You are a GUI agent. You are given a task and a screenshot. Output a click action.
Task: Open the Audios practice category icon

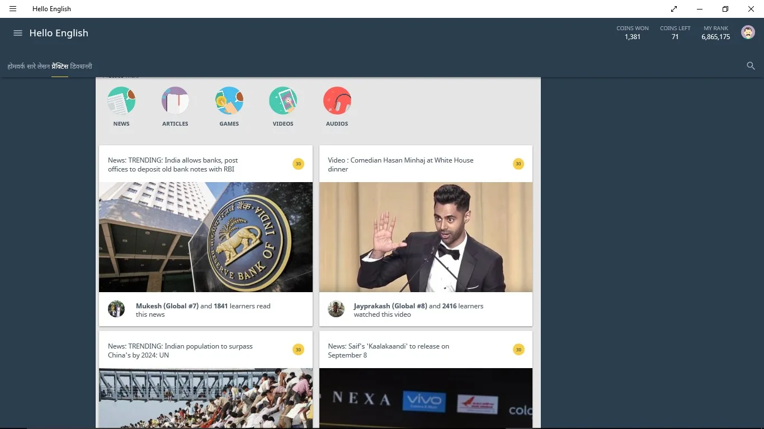[x=337, y=101]
